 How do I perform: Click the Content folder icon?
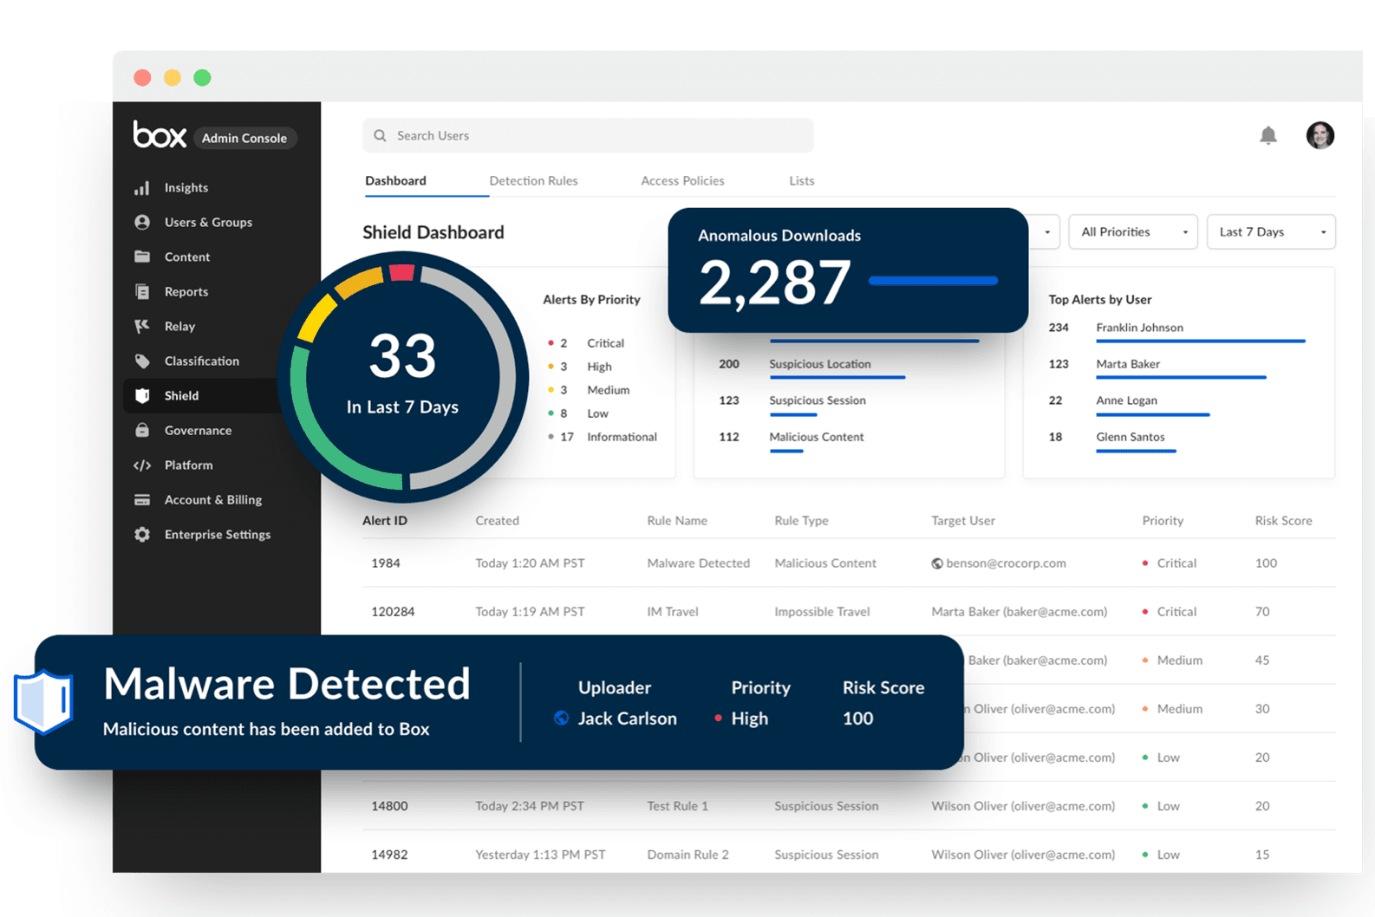point(142,257)
